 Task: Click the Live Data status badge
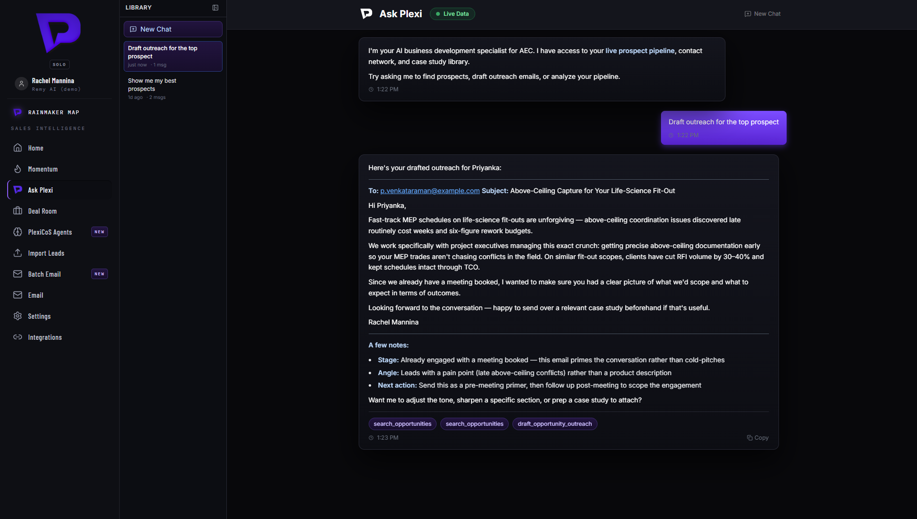point(452,14)
